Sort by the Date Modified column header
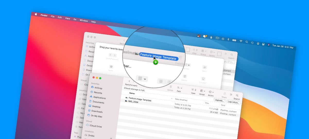 coord(181,100)
